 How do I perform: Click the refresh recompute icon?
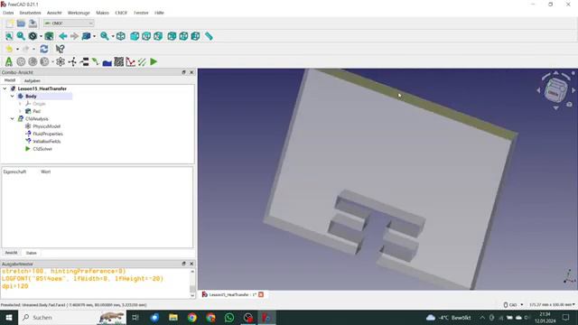[x=44, y=49]
